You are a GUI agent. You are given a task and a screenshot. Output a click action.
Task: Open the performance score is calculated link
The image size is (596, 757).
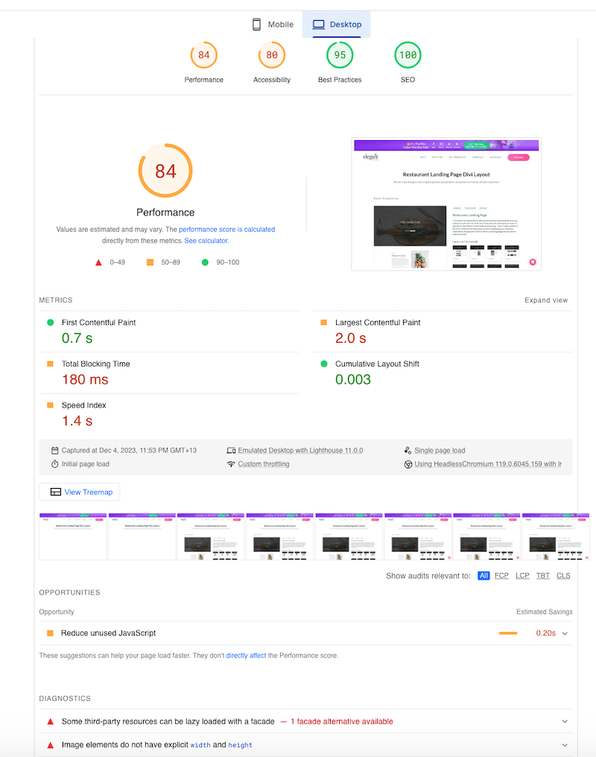(x=227, y=229)
